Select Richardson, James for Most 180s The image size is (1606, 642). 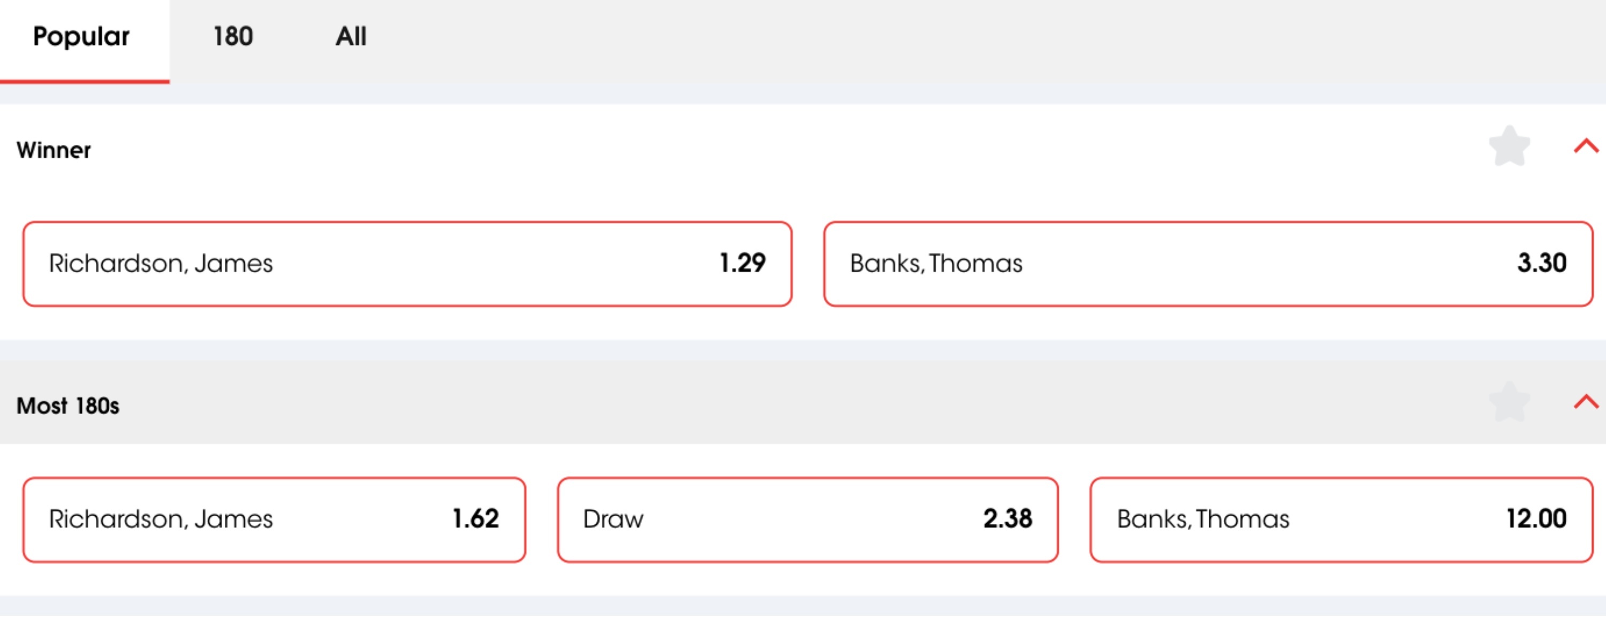[x=274, y=520]
